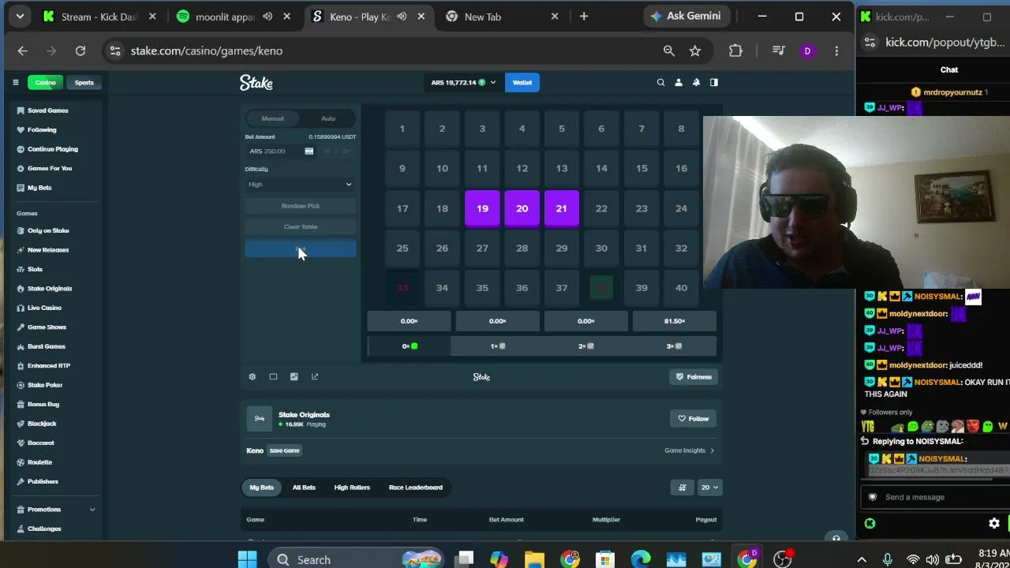Viewport: 1010px width, 568px height.
Task: Open Chrome extensions puzzle icon
Action: 735,50
